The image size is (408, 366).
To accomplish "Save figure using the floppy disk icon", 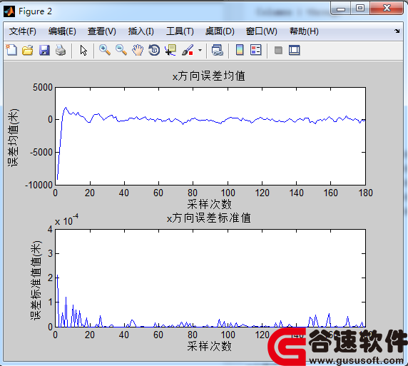I will tap(44, 50).
